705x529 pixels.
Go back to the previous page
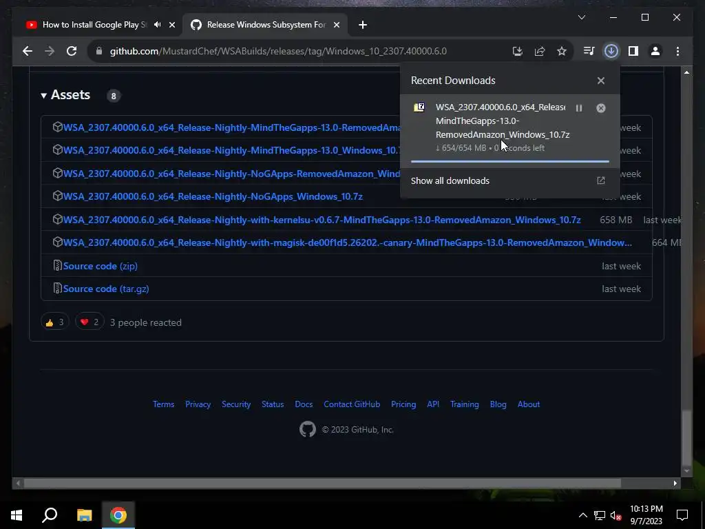(28, 51)
